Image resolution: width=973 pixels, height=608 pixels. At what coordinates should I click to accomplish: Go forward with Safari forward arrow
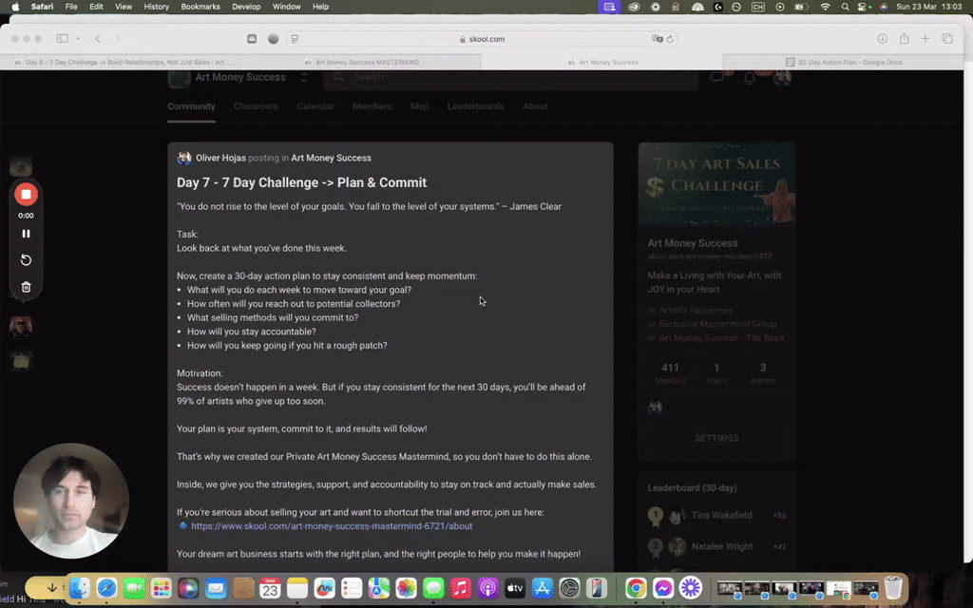point(118,38)
